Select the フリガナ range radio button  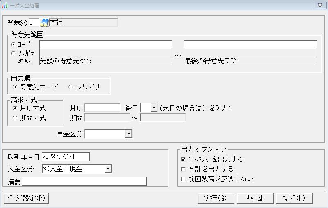pyautogui.click(x=14, y=53)
